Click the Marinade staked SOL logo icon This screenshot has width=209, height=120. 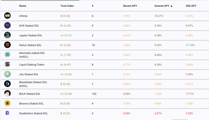(7, 54)
